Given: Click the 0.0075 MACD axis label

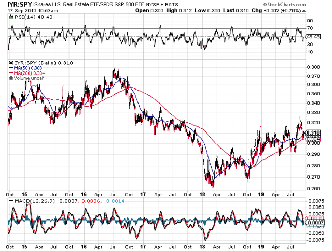Looking at the screenshot, I should tap(316, 201).
